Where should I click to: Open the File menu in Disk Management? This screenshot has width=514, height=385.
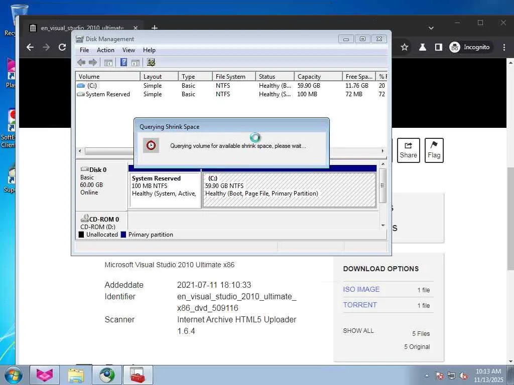pyautogui.click(x=84, y=50)
